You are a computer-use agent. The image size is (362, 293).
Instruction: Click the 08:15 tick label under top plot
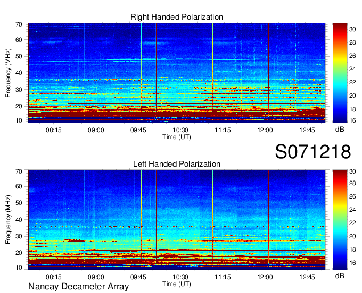(54, 130)
